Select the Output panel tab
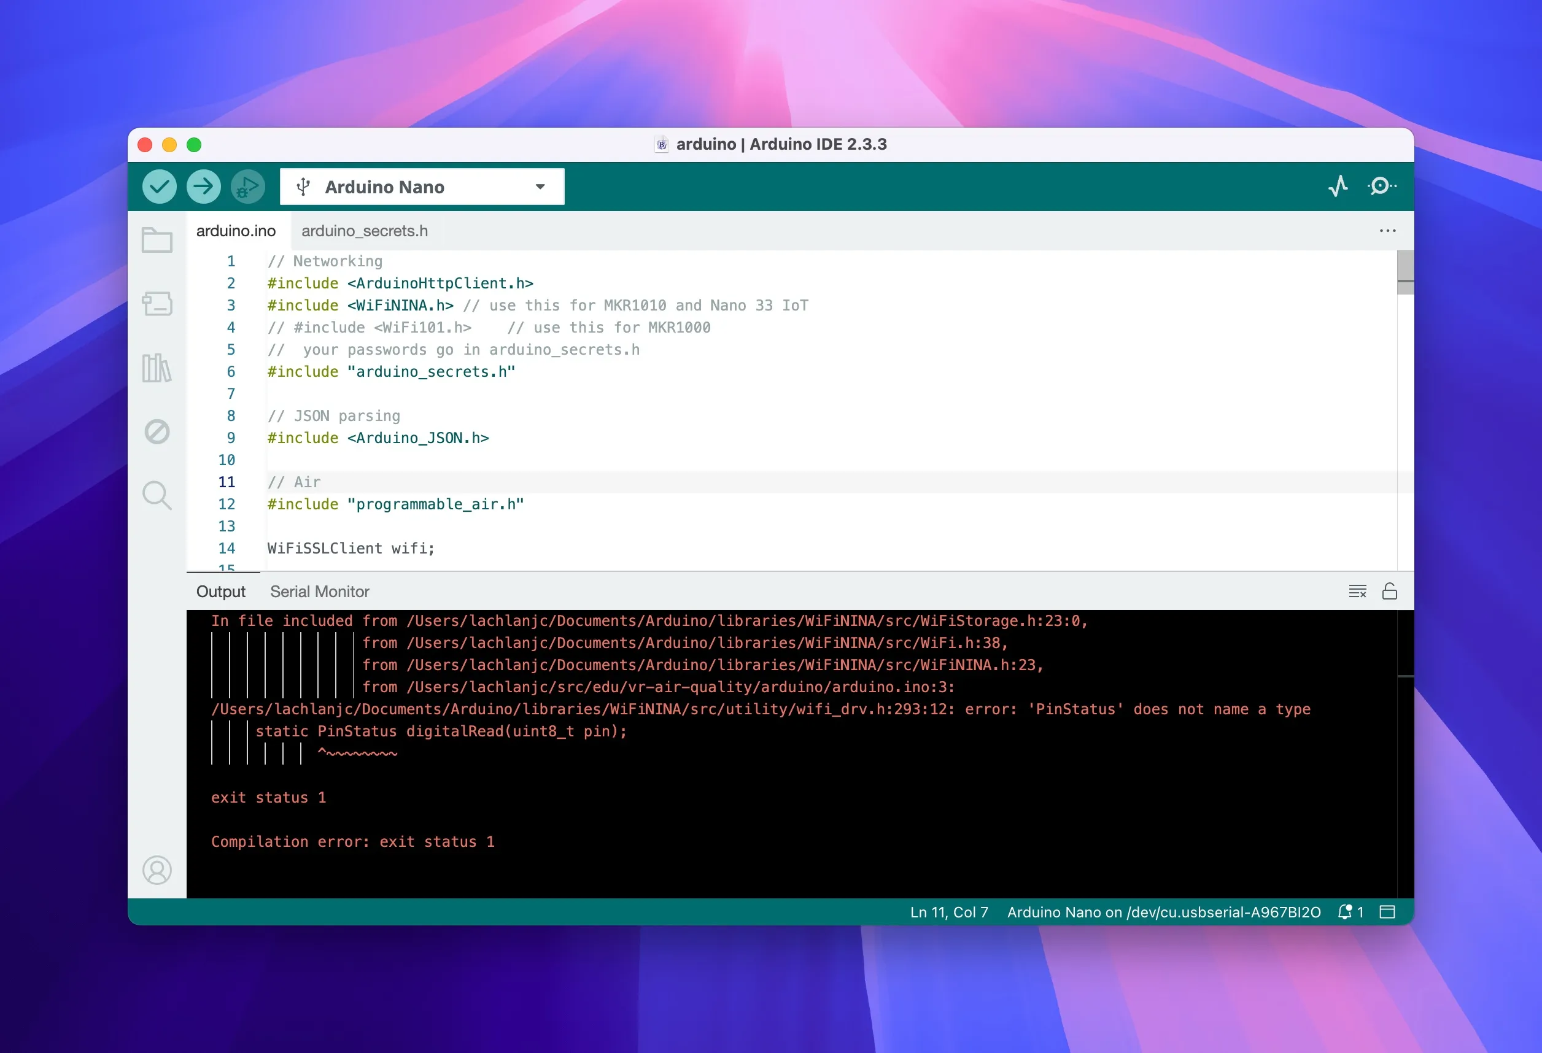1542x1053 pixels. click(x=221, y=592)
